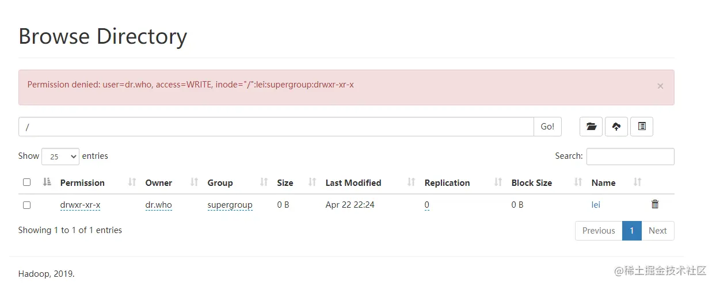The image size is (716, 286).
Task: Click the cut and paste list icon
Action: tap(642, 127)
